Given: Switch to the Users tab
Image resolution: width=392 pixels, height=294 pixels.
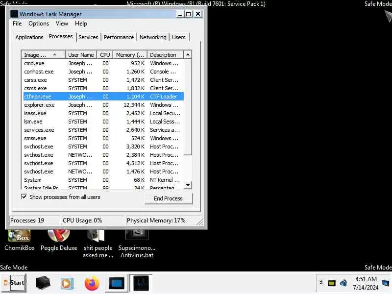Looking at the screenshot, I should [x=179, y=37].
